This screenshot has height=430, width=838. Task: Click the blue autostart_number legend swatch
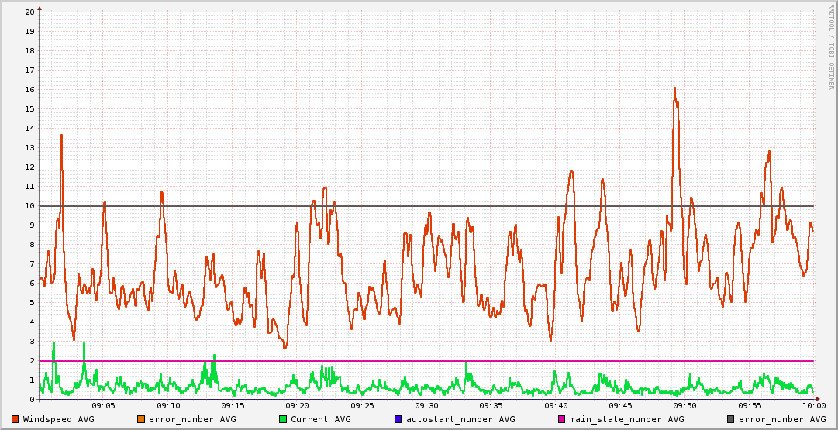pyautogui.click(x=398, y=419)
